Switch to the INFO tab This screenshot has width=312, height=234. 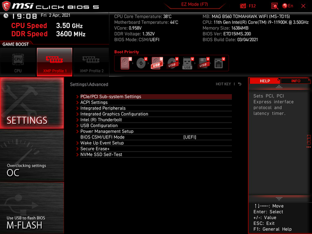click(x=296, y=81)
